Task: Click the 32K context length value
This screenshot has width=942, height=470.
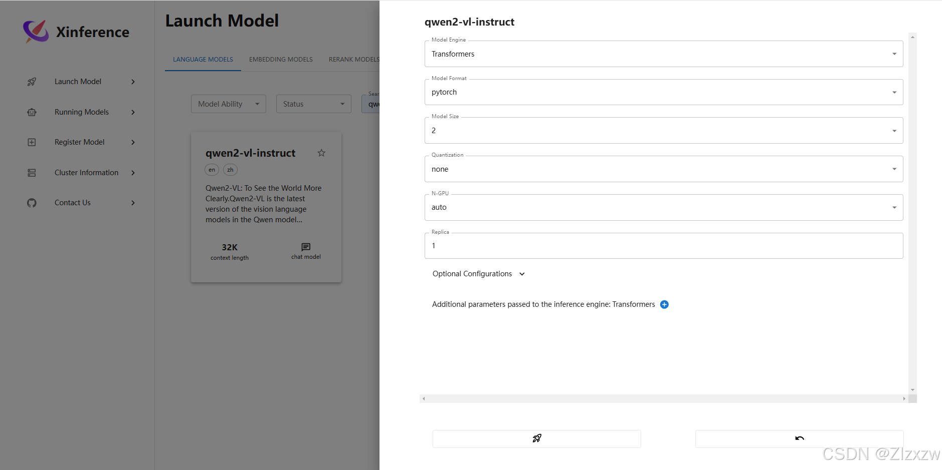Action: coord(230,247)
